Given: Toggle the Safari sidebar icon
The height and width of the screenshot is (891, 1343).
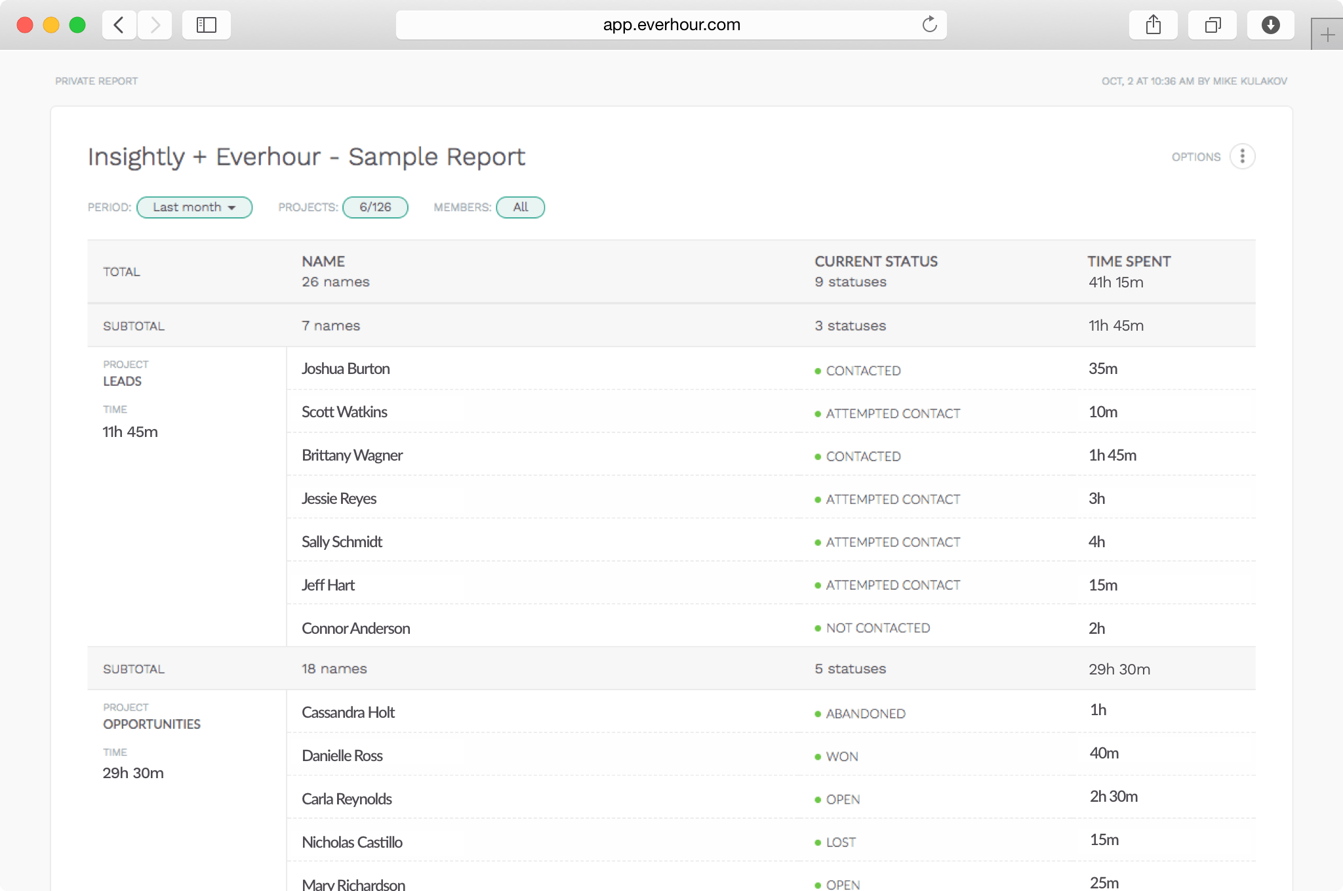Looking at the screenshot, I should (x=206, y=24).
